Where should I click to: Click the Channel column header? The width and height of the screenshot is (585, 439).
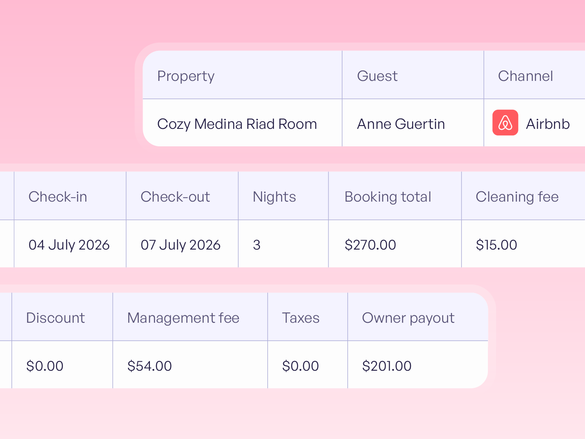pos(525,76)
